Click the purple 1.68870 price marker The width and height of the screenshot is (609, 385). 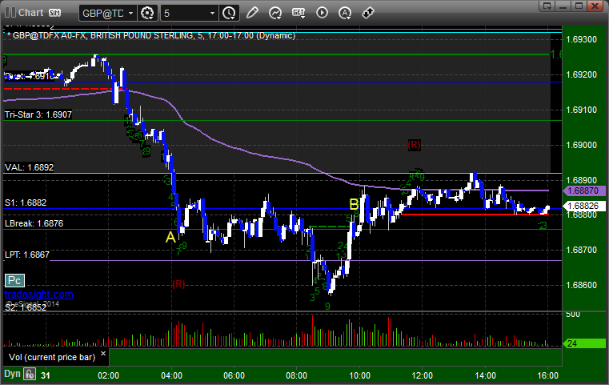pos(584,190)
